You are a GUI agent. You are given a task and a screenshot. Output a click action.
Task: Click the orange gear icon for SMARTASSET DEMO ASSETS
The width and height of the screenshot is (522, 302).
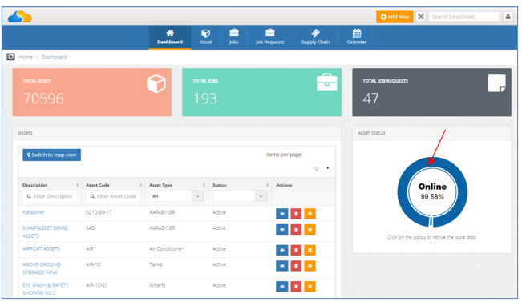point(310,229)
